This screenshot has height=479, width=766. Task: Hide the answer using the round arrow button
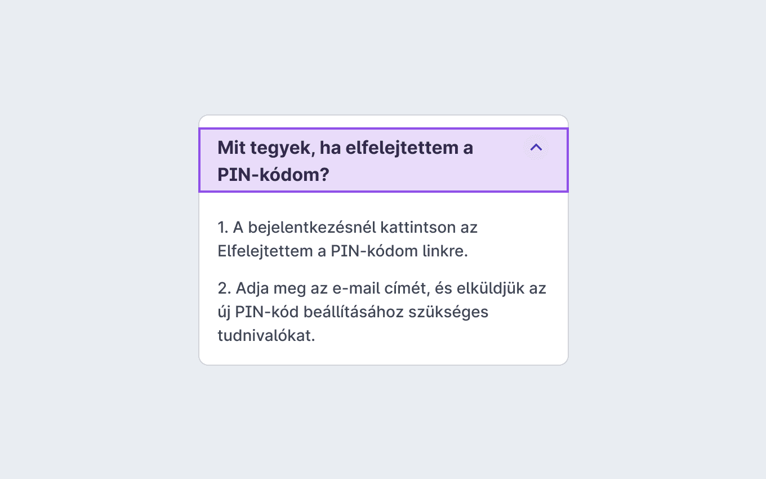pyautogui.click(x=536, y=148)
